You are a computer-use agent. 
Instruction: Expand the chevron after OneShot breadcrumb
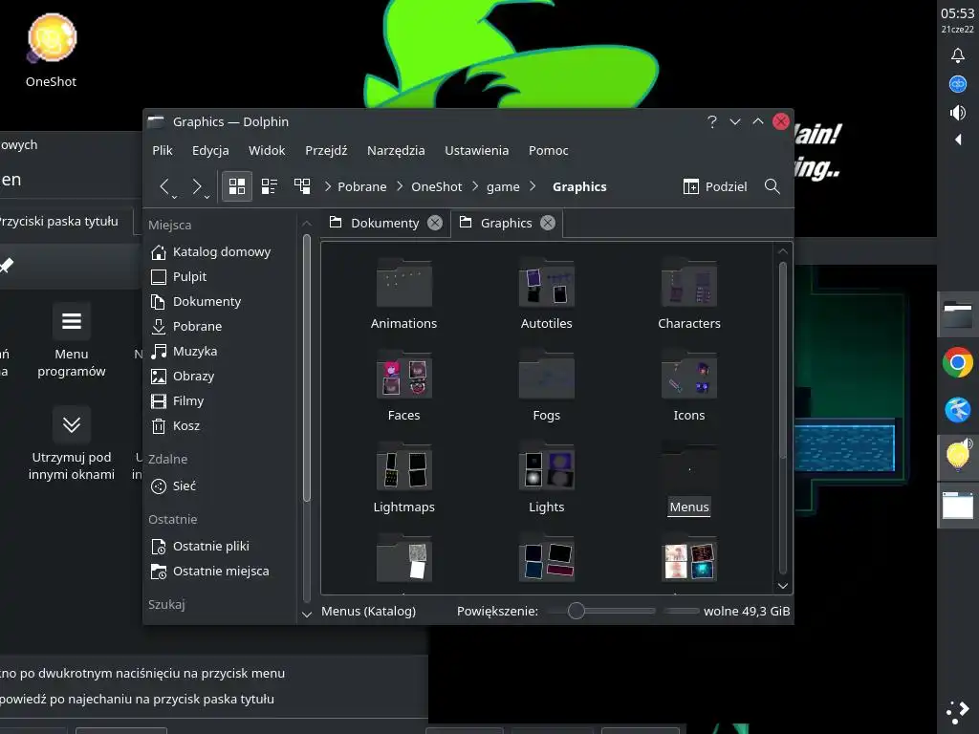click(x=475, y=186)
